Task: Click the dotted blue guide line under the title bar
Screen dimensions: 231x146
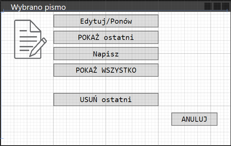Action: click(115, 10)
